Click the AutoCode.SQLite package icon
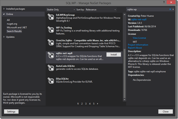The width and height of the screenshot is (178, 119). tap(51, 68)
